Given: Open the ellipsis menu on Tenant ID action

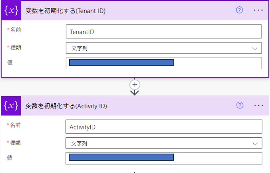Looking at the screenshot, I should pos(258,10).
